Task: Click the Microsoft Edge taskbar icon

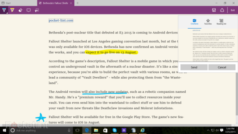Action: point(87,130)
